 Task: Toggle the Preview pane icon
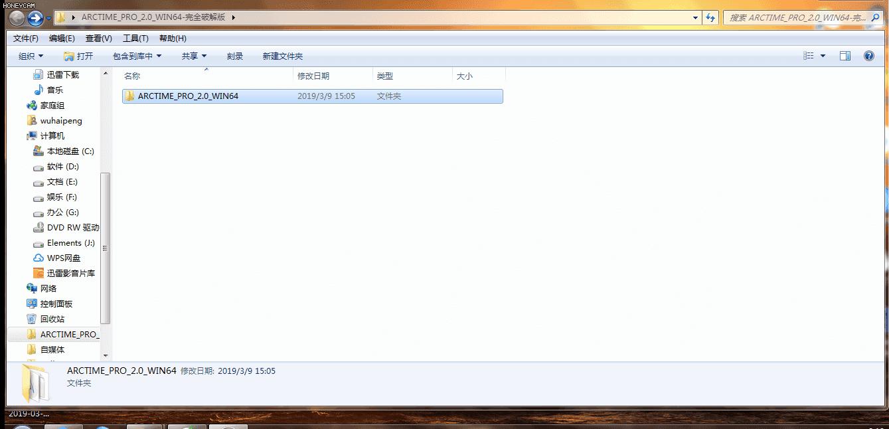coord(844,56)
